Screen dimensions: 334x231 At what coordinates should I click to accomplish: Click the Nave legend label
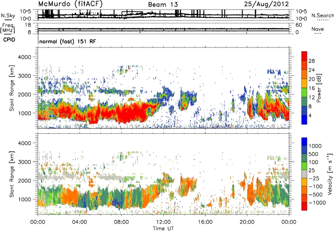click(x=318, y=29)
